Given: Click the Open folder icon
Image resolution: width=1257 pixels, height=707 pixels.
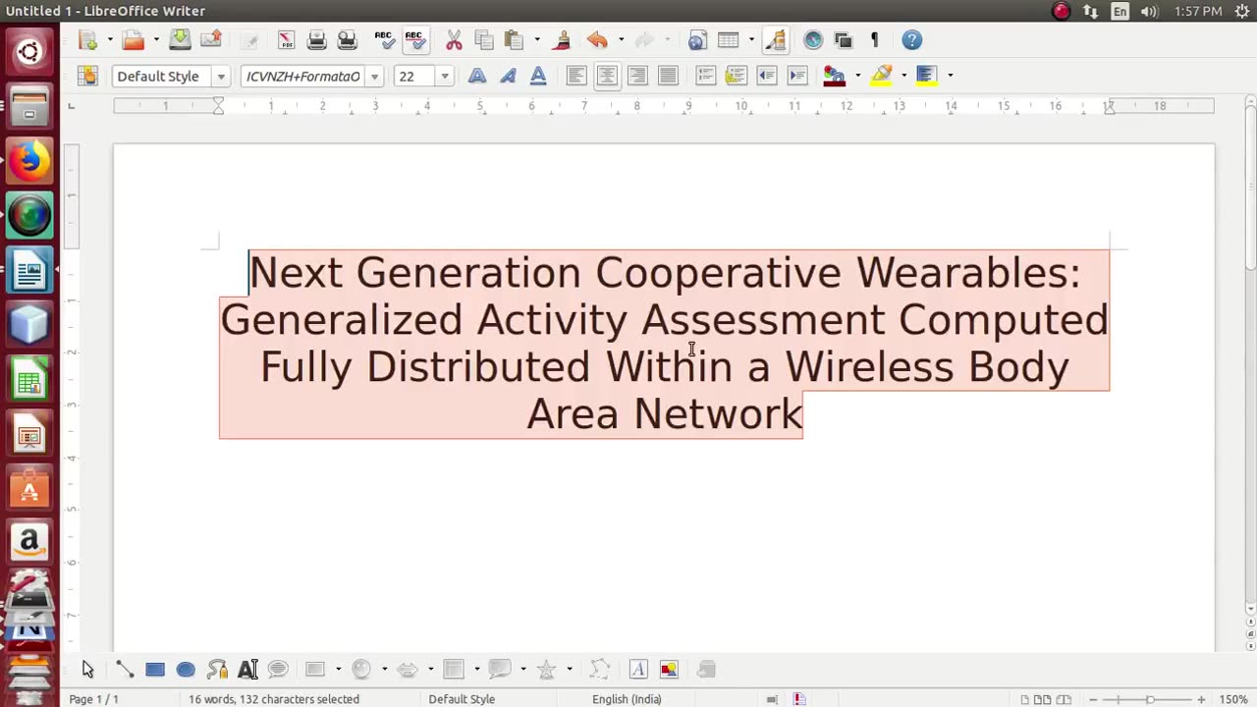Looking at the screenshot, I should point(134,40).
